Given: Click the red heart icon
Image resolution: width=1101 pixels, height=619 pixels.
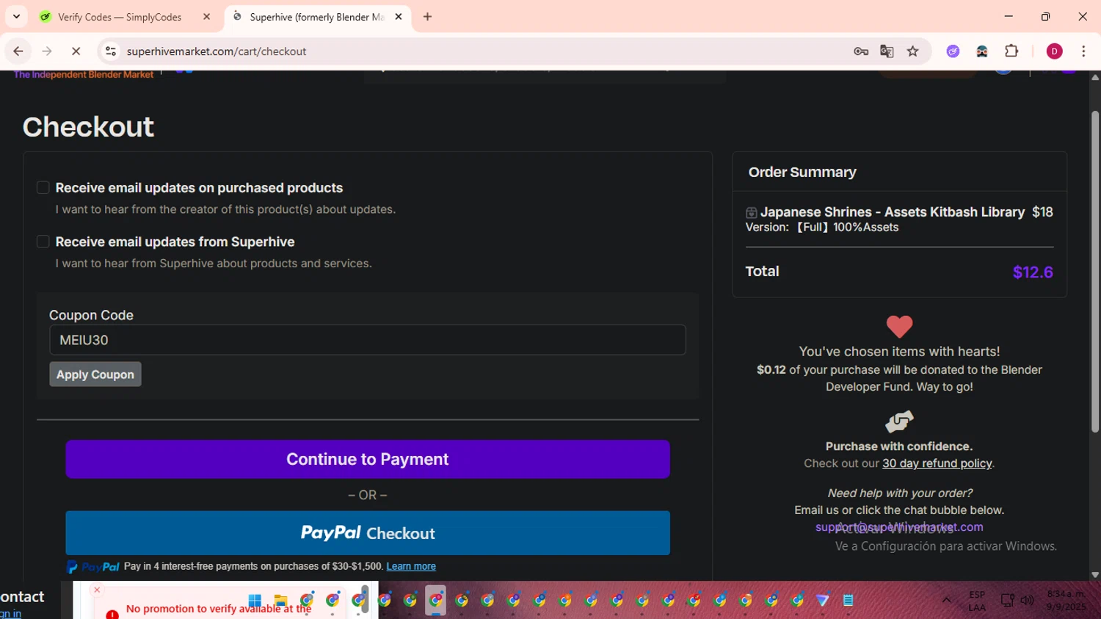Looking at the screenshot, I should [899, 326].
